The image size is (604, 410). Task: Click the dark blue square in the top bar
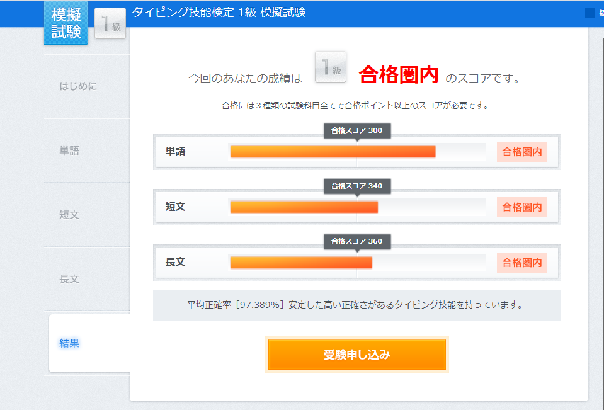pyautogui.click(x=590, y=13)
